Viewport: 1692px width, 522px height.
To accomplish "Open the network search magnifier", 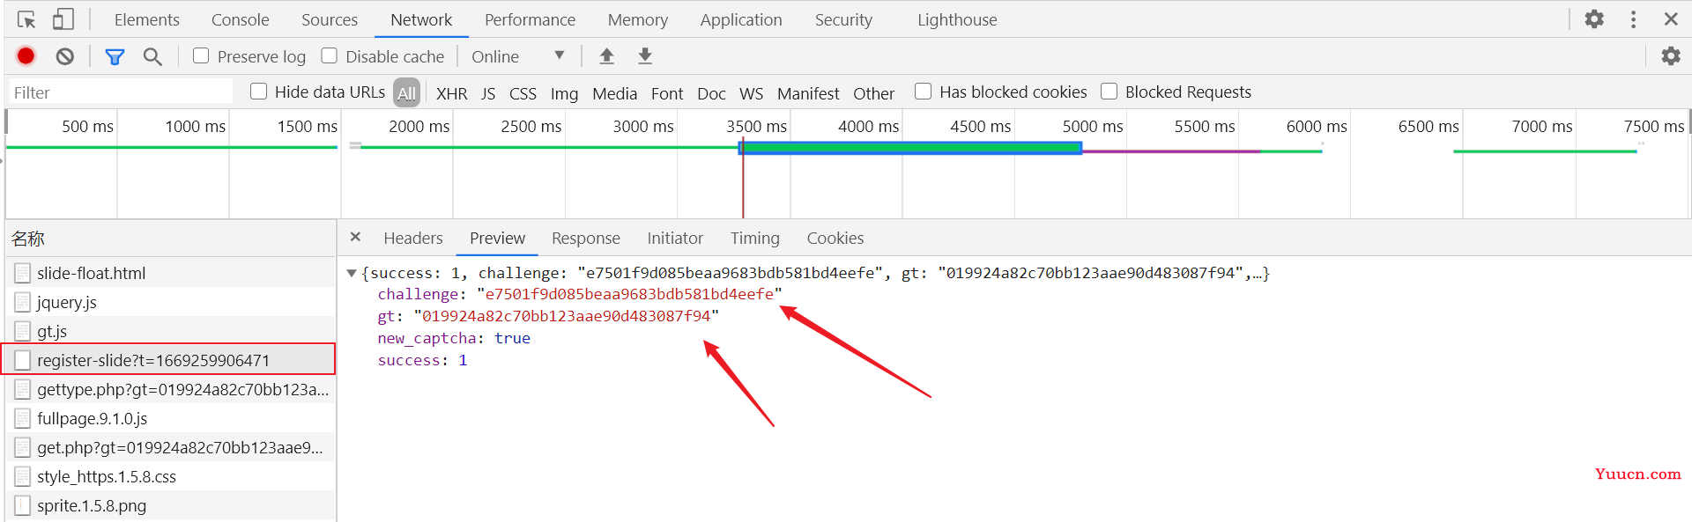I will coord(152,57).
